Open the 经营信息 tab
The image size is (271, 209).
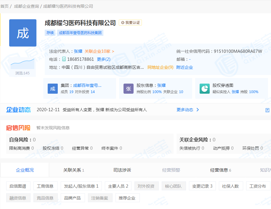point(220,170)
